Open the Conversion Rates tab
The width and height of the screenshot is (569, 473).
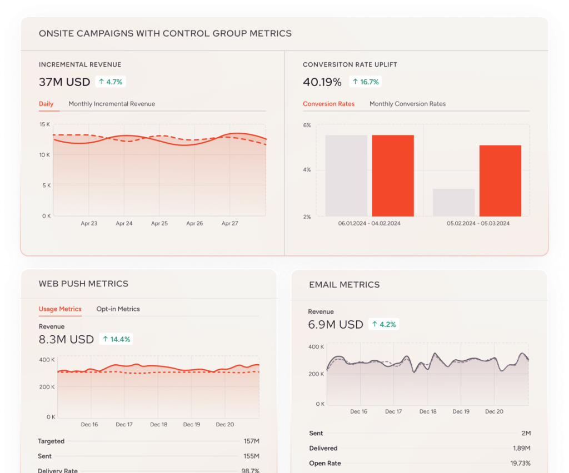pos(329,104)
